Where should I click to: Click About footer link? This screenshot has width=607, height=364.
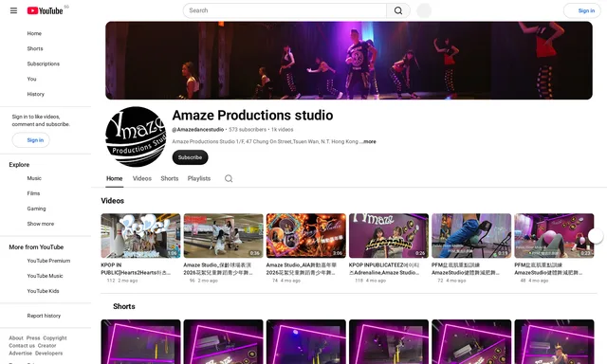(16, 337)
